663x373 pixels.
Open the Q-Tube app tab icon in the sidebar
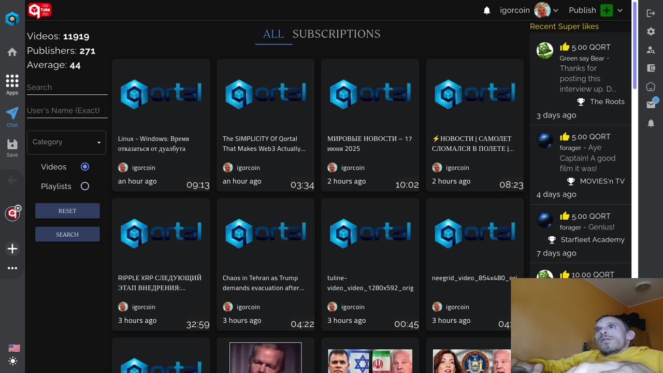[x=12, y=213]
